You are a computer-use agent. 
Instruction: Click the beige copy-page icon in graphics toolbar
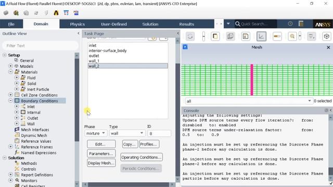point(215,36)
